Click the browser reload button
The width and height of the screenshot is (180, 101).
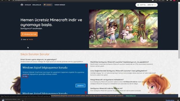9,1
